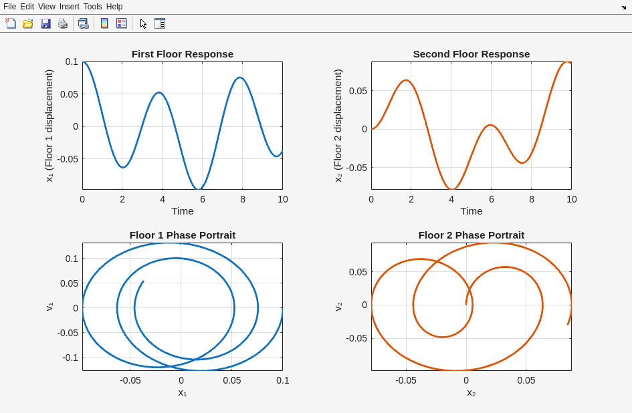Click the Floor 2 Phase Portrait title
Image resolution: width=632 pixels, height=413 pixels.
point(471,235)
